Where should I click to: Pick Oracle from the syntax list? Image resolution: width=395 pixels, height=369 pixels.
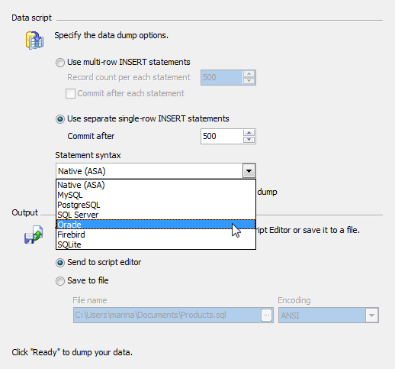pyautogui.click(x=156, y=225)
